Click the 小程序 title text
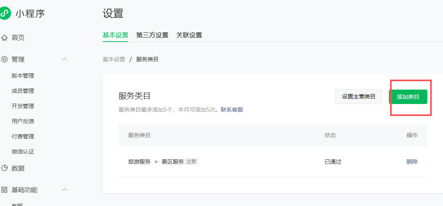The image size is (443, 206). [x=30, y=14]
